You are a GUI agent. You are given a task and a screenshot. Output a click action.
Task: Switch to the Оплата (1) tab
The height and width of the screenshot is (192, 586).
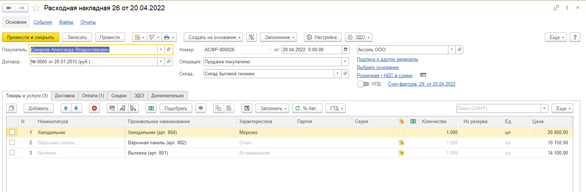[x=93, y=96]
